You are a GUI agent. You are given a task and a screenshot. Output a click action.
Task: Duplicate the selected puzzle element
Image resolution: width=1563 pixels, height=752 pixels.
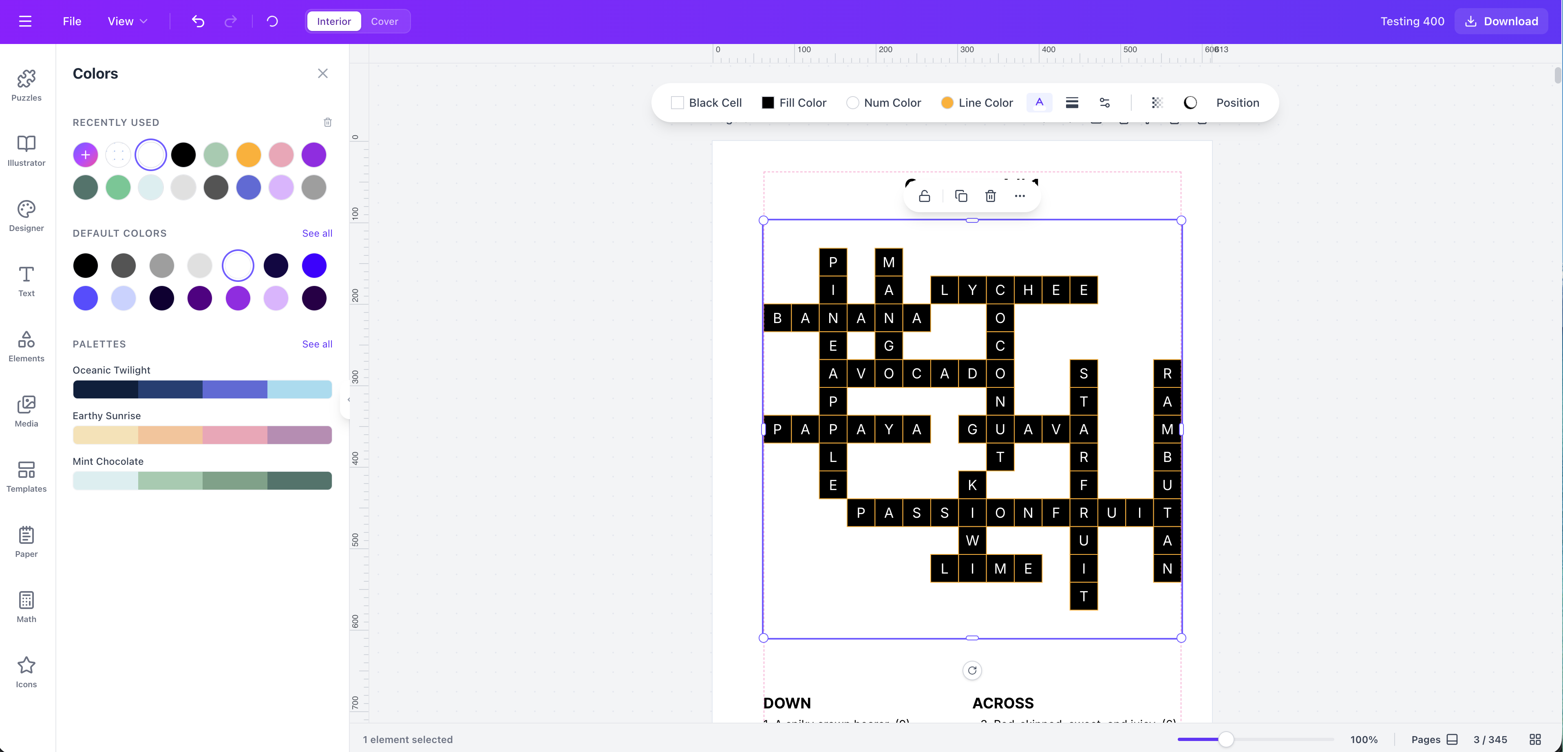tap(960, 195)
